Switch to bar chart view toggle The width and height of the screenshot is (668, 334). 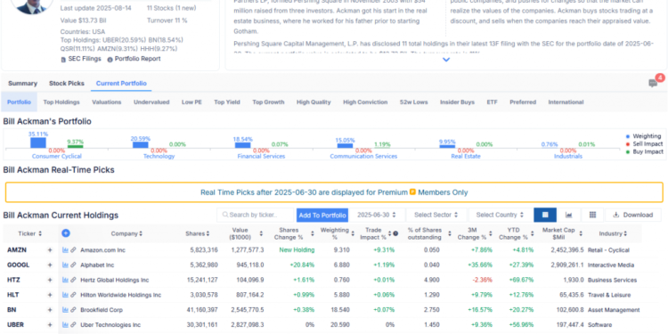coord(568,215)
